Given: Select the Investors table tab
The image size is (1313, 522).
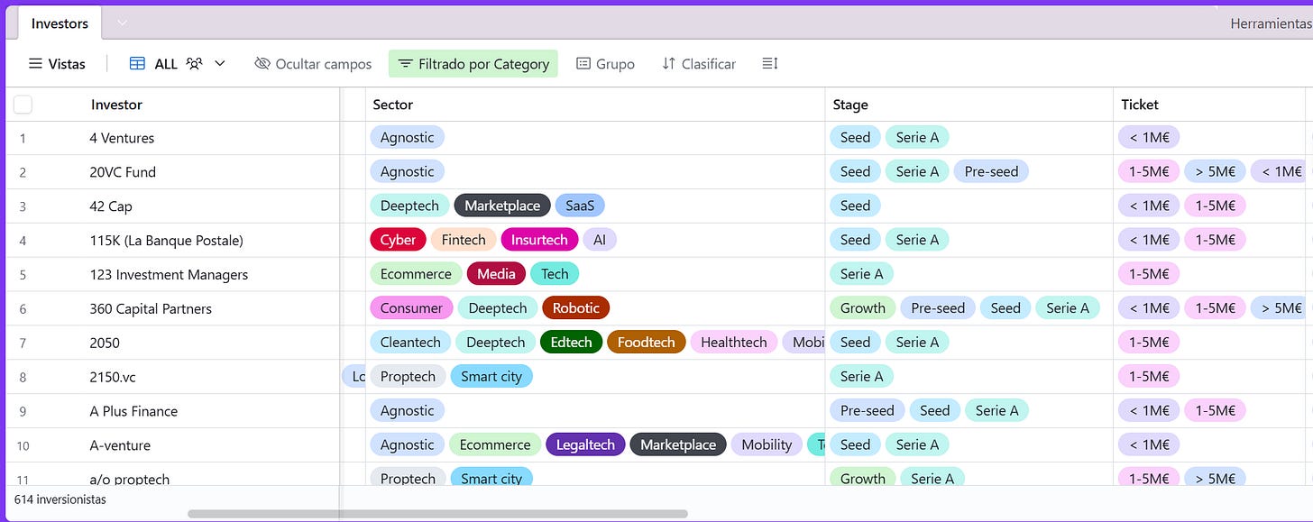Looking at the screenshot, I should coord(60,23).
